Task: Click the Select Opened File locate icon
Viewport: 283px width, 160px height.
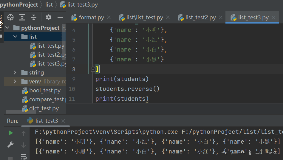Action: coord(10,17)
